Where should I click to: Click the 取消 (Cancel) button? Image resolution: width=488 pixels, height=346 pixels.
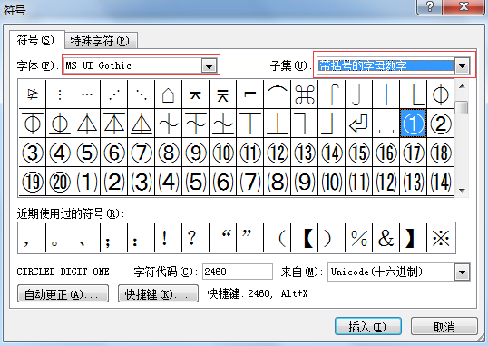coord(444,326)
